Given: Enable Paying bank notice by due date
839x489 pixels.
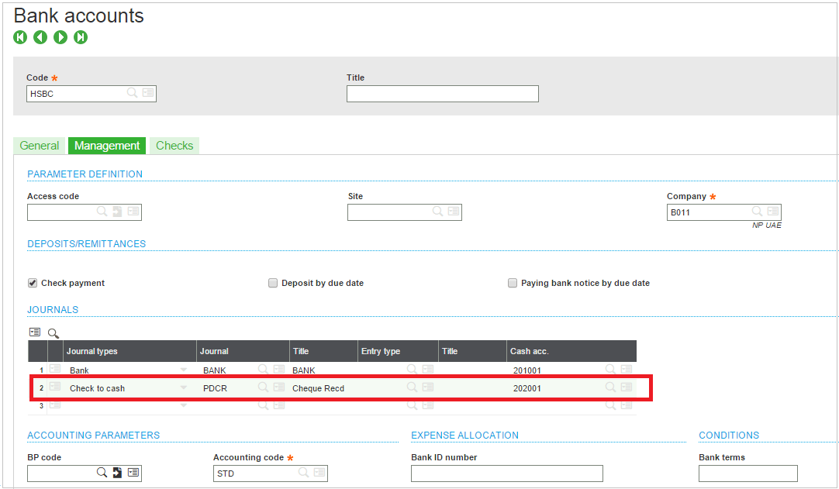Looking at the screenshot, I should click(x=513, y=283).
